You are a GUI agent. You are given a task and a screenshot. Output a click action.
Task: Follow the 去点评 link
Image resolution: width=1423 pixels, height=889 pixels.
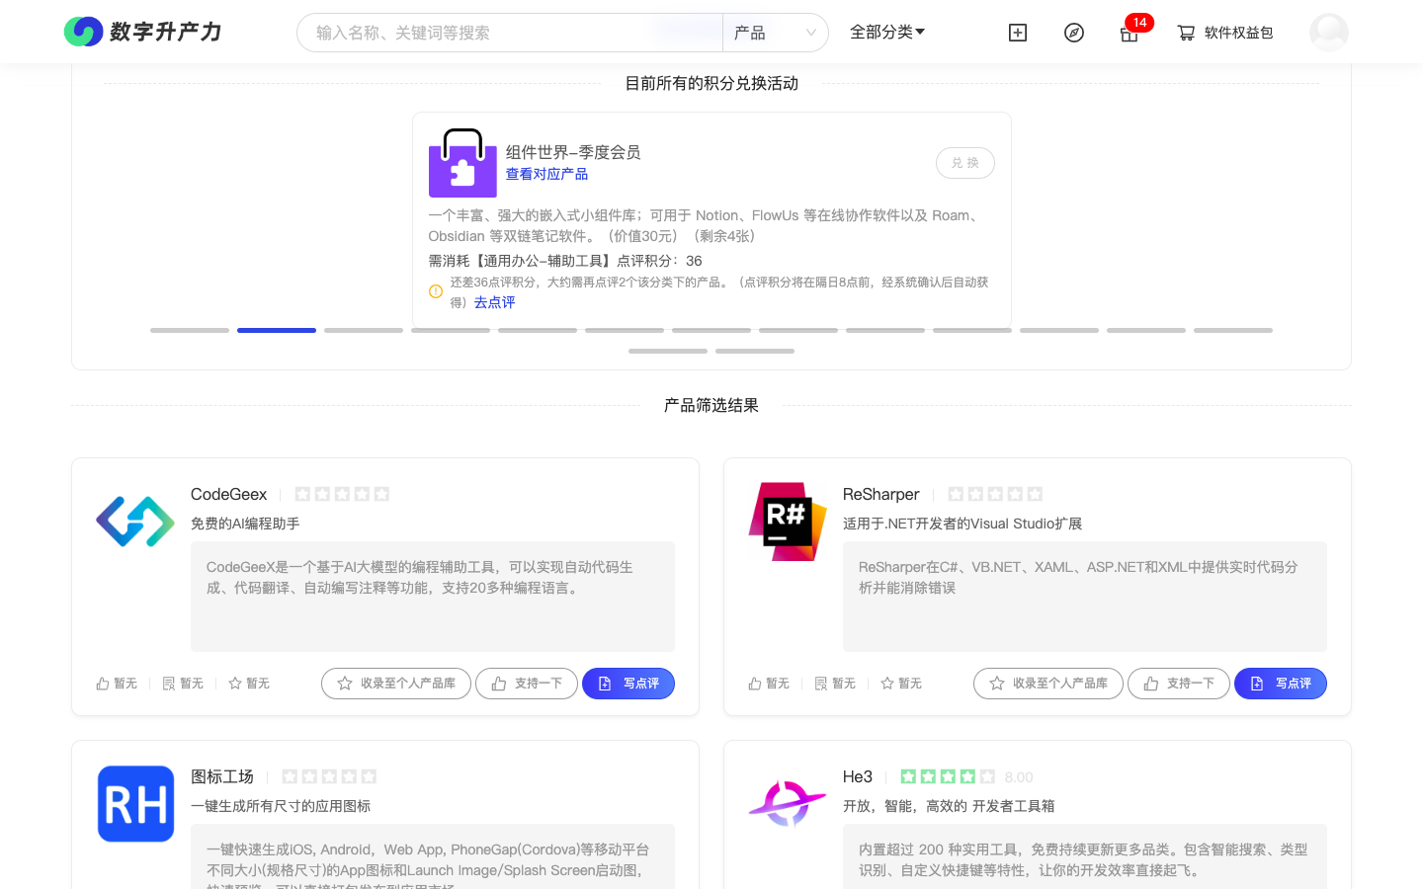click(x=494, y=302)
